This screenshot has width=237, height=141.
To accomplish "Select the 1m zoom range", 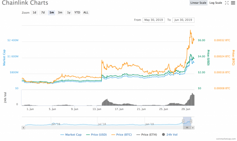I will click(x=52, y=13).
